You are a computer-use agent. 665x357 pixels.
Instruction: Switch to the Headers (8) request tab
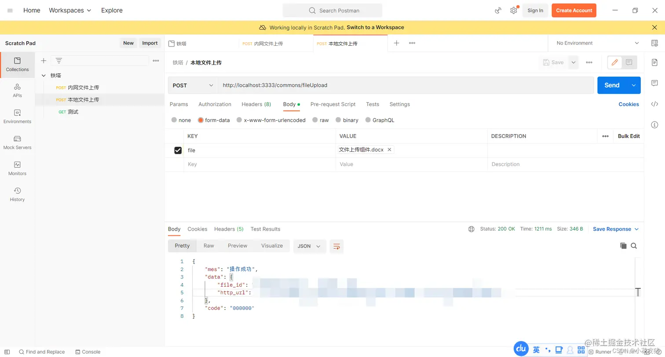[256, 104]
